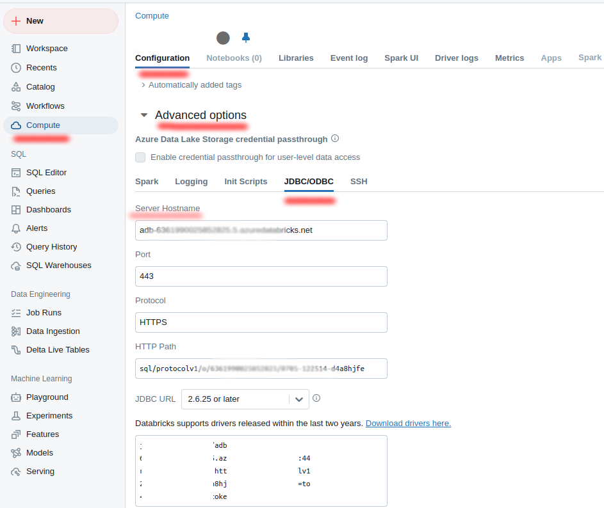Screen dimensions: 604x508
Task: Click Server Hostname input field
Action: tap(261, 230)
